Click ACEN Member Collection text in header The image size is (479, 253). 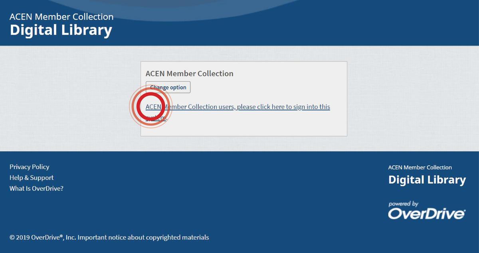pyautogui.click(x=61, y=17)
